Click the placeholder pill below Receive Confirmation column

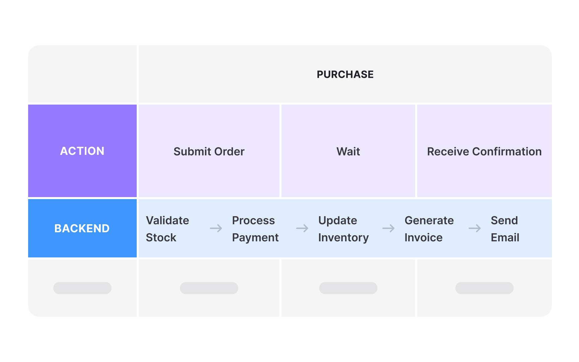click(x=484, y=288)
